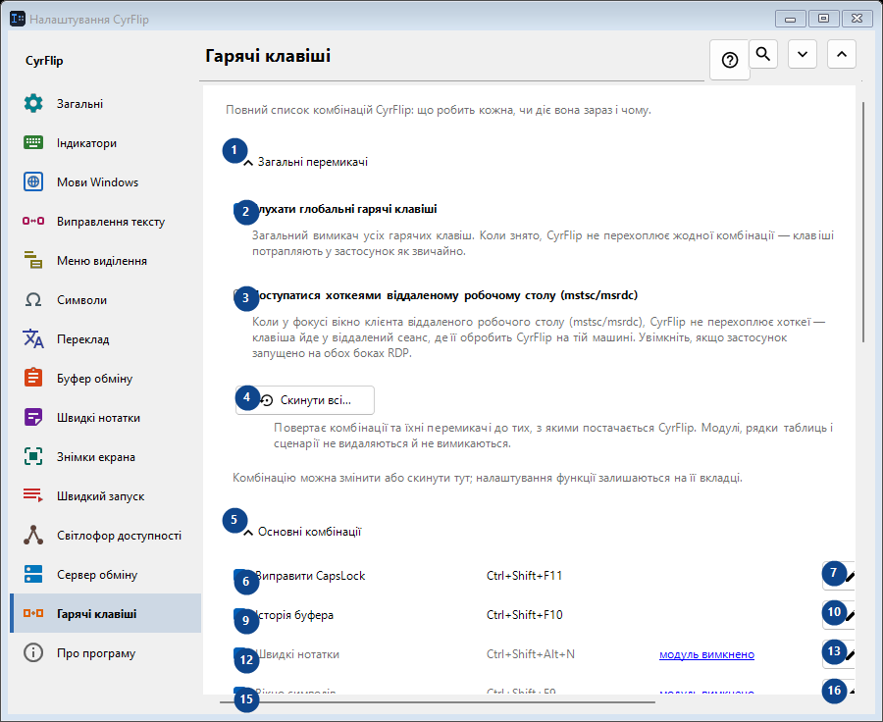
Task: Click the Скинути всі… button
Action: [x=305, y=400]
